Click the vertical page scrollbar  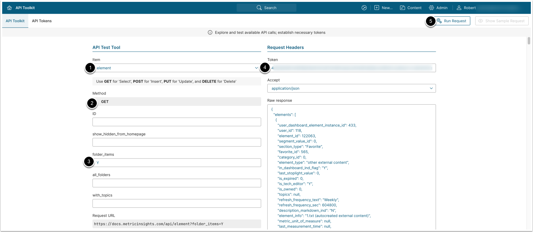(529, 41)
